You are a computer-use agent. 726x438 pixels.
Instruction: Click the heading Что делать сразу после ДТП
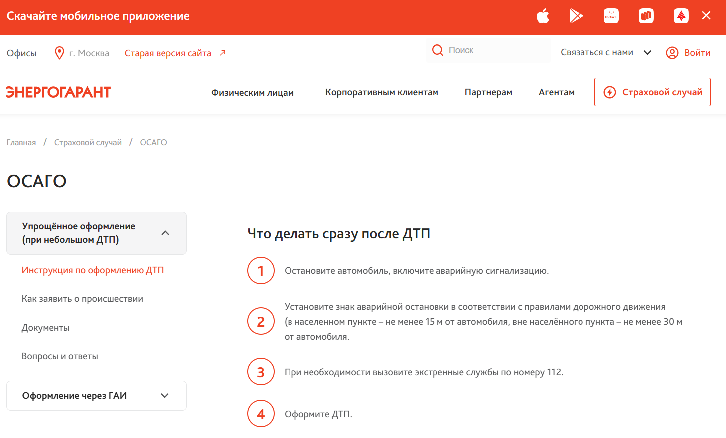(339, 234)
